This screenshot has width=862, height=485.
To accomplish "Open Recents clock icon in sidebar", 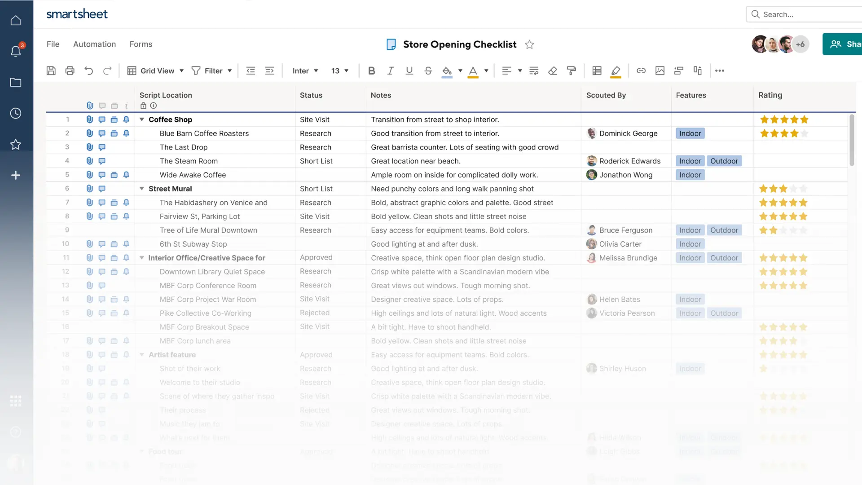I will coord(16,113).
